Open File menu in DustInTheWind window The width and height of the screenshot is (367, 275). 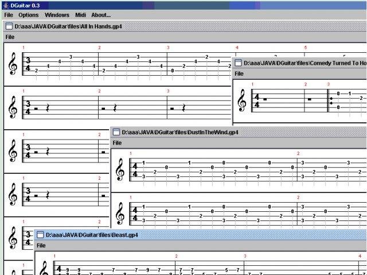tap(117, 143)
